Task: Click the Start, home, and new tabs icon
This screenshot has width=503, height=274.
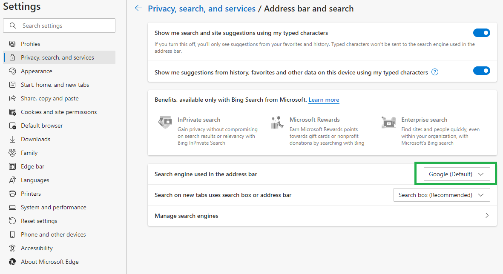Action: (12, 85)
